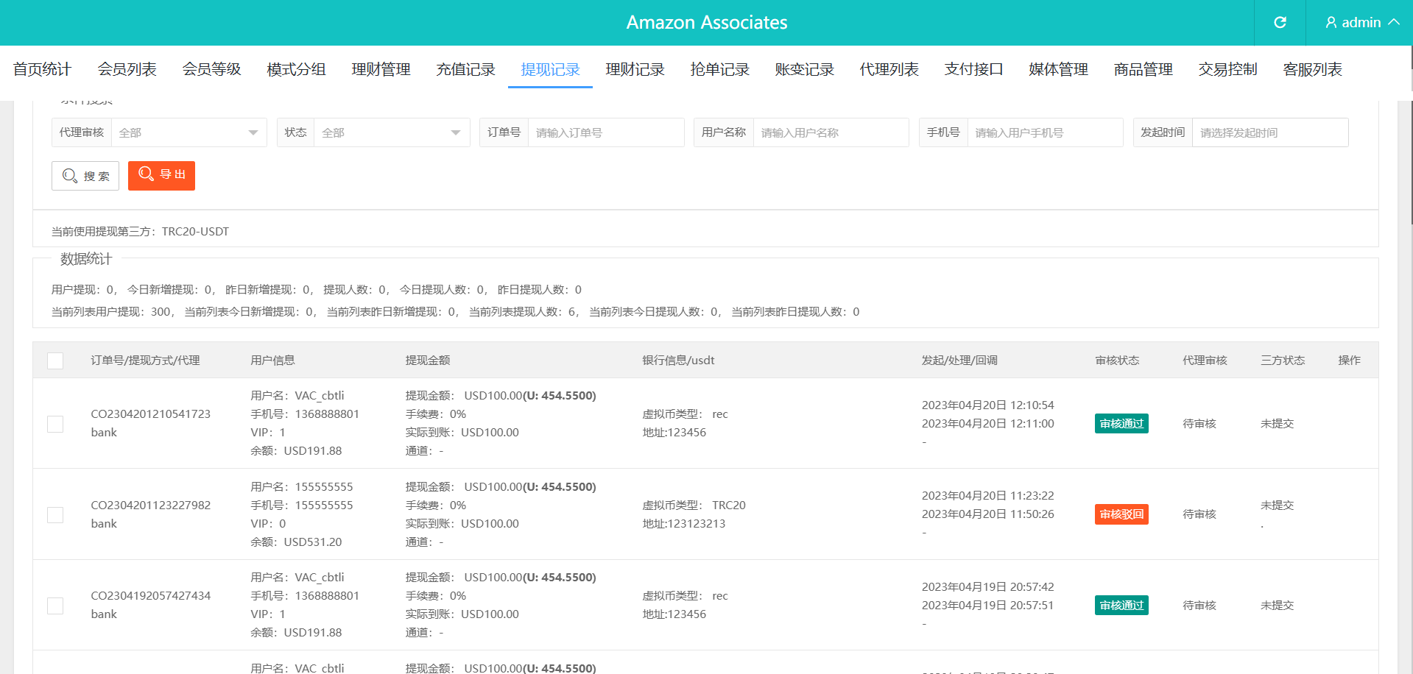
Task: Click the 代理审核 dropdown arrow
Action: (253, 132)
